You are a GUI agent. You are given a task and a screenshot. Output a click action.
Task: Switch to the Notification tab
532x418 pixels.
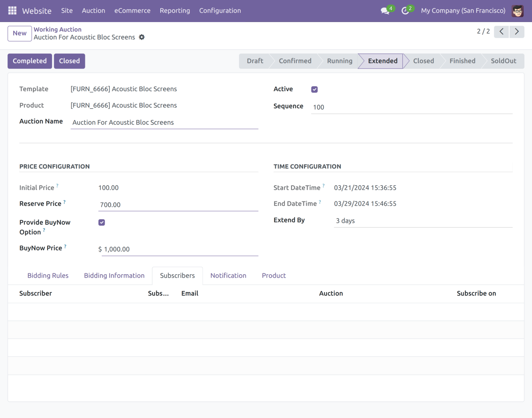tap(228, 275)
